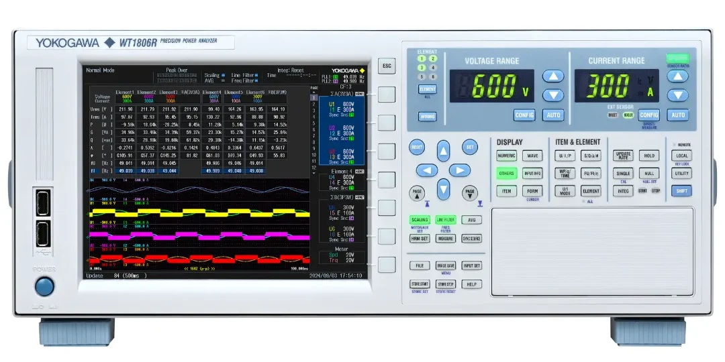Viewport: 725px width, 362px height.
Task: Click the voltage range up arrow
Action: tap(553, 76)
